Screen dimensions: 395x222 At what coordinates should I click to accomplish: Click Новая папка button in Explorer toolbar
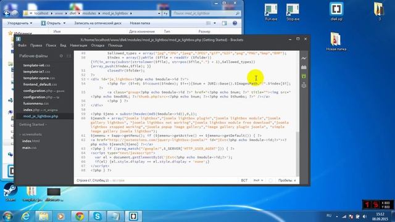pos(140,23)
